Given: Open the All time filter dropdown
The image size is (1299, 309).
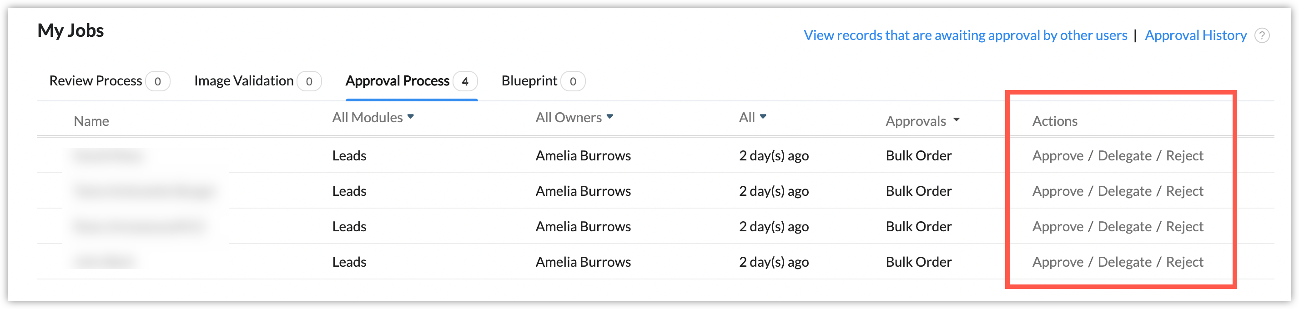Looking at the screenshot, I should pyautogui.click(x=752, y=117).
